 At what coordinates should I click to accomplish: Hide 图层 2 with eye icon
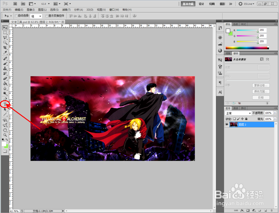[x=227, y=125]
